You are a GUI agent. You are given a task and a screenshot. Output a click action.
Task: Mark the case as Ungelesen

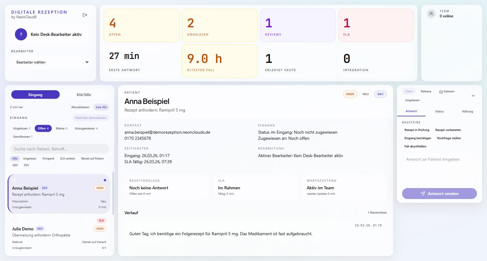[412, 100]
